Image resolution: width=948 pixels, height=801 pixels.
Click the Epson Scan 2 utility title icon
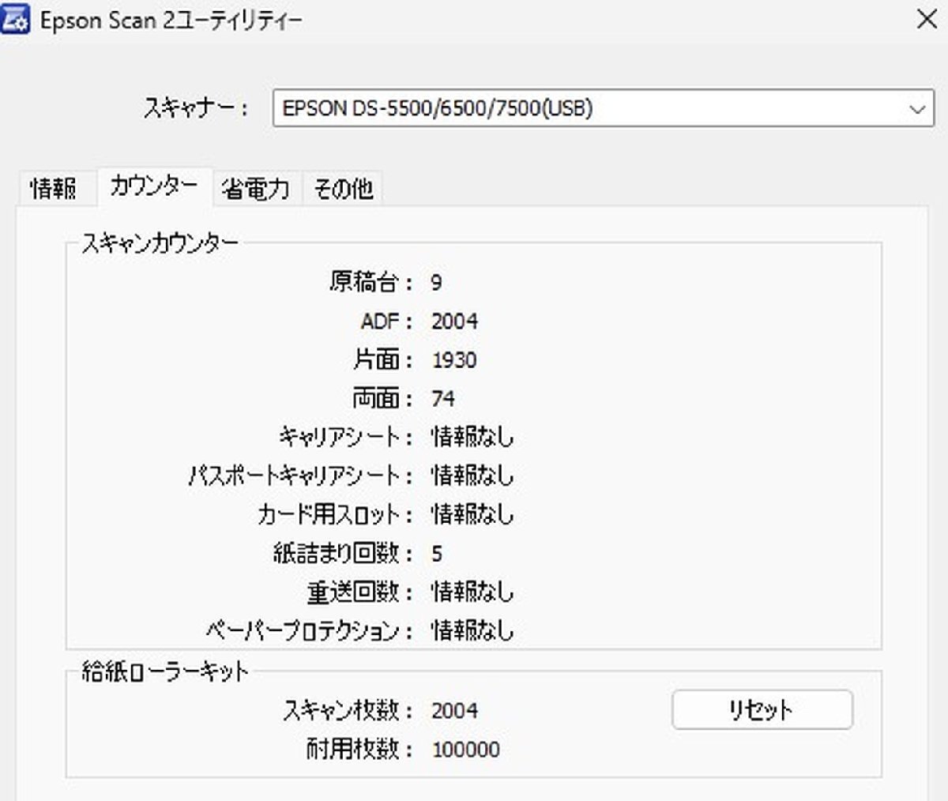coord(16,19)
